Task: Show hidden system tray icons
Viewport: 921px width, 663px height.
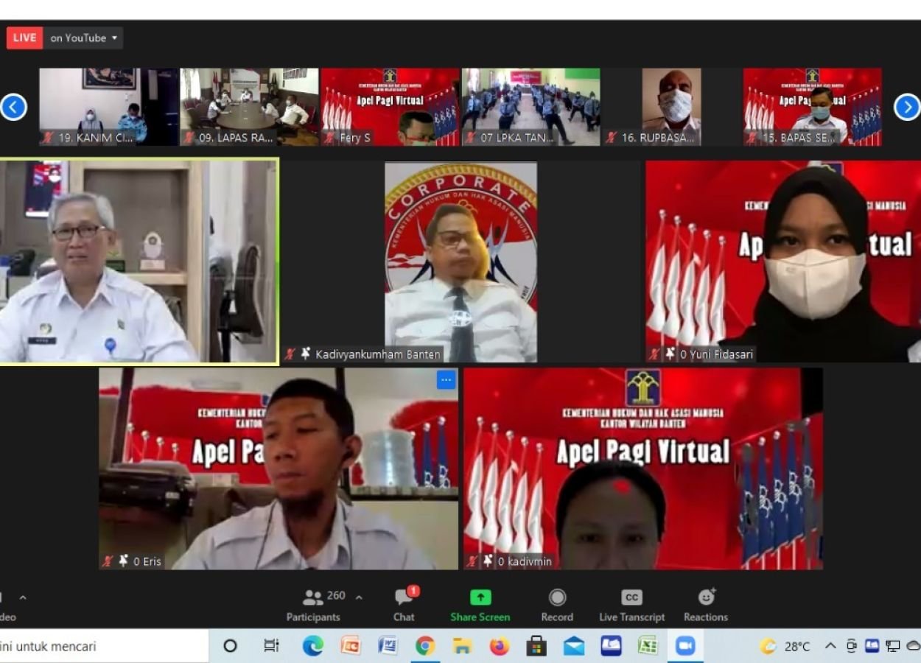Action: (830, 646)
